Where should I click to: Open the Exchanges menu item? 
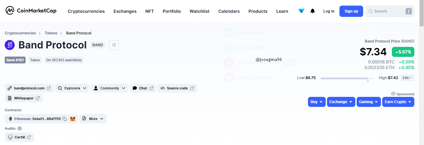coord(125,11)
